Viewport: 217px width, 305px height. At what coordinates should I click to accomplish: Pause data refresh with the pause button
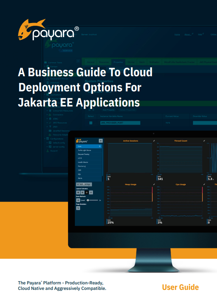(78, 200)
